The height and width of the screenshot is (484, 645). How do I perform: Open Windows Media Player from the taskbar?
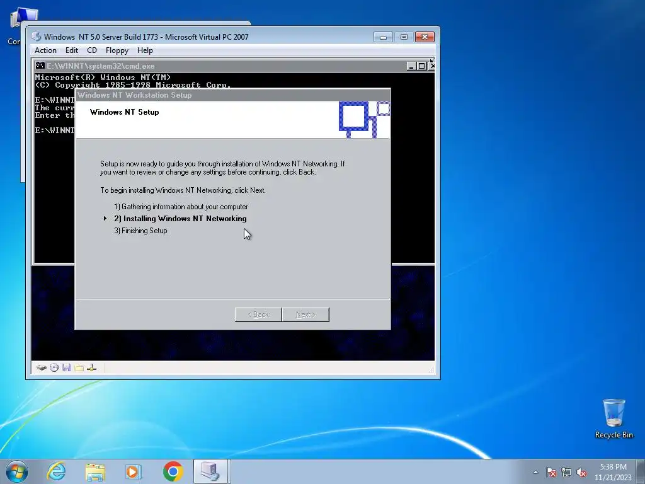[x=134, y=471]
